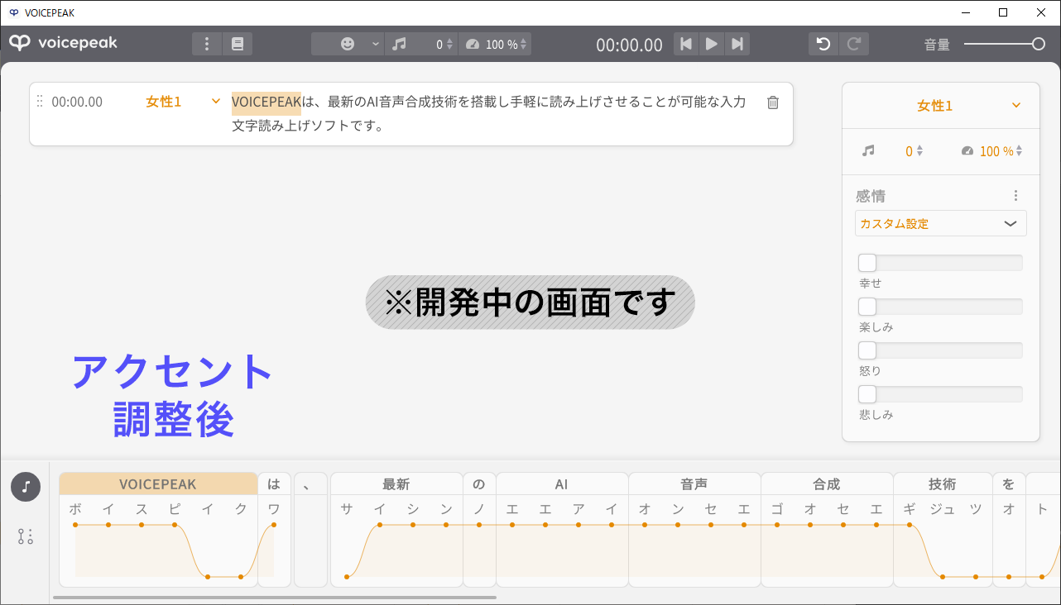
Task: Toggle accent point under ワ in は segment
Action: [x=274, y=525]
